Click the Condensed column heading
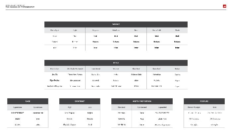This screenshot has height=140, width=232. (142, 107)
